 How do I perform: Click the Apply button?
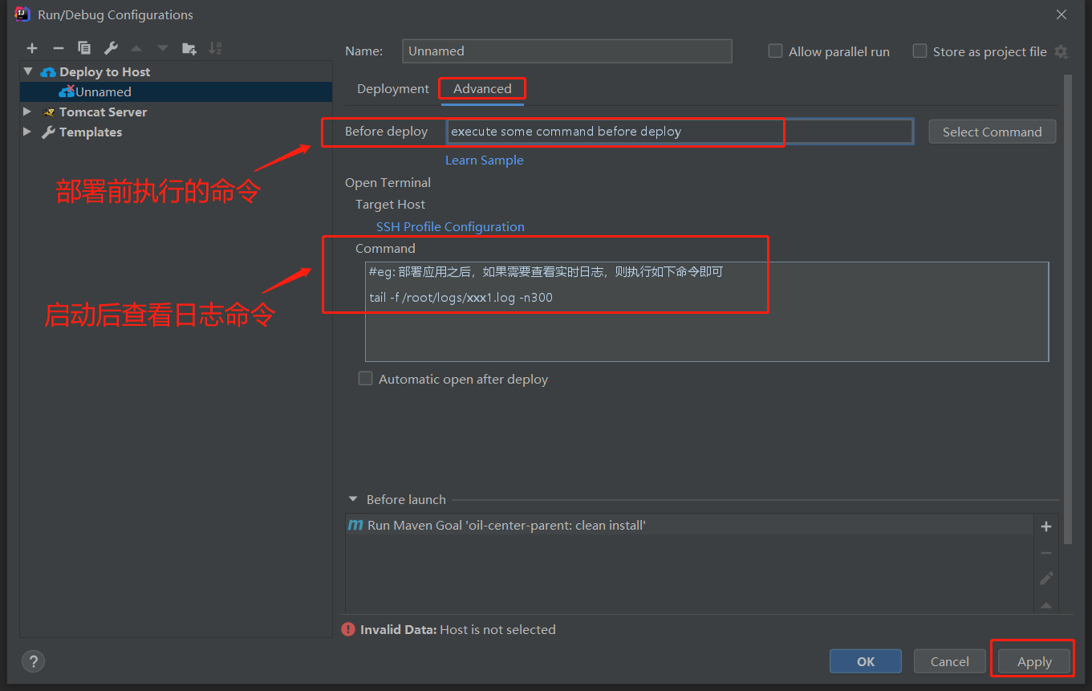click(1034, 661)
